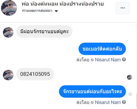Click avatar beside มีผ่อนจักรยานยนต์ยูคะ message

pyautogui.click(x=8, y=32)
